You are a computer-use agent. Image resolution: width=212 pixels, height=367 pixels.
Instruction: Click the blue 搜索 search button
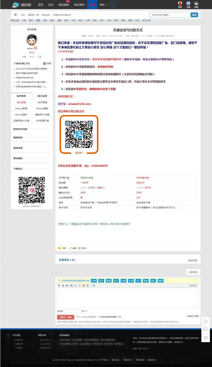tap(194, 15)
